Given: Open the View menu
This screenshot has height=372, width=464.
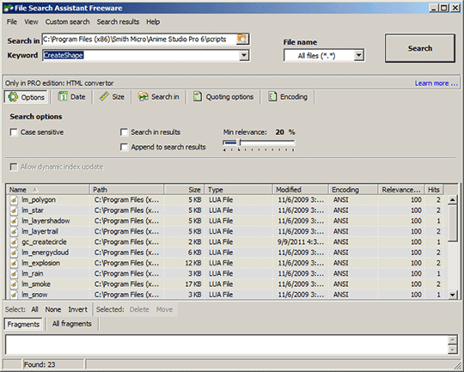Looking at the screenshot, I should [x=31, y=21].
